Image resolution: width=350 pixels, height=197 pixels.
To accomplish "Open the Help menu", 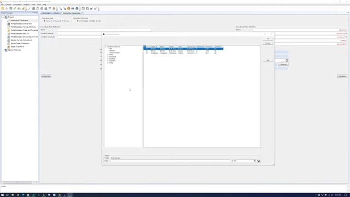I will 44,4.
